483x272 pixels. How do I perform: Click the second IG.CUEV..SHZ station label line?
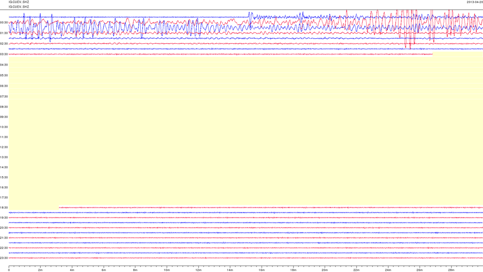coord(19,7)
